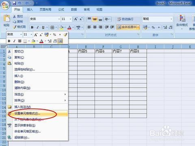Click mini toolbar Percent Style icon
Viewport: 195px width, 146px height.
tap(54, 34)
